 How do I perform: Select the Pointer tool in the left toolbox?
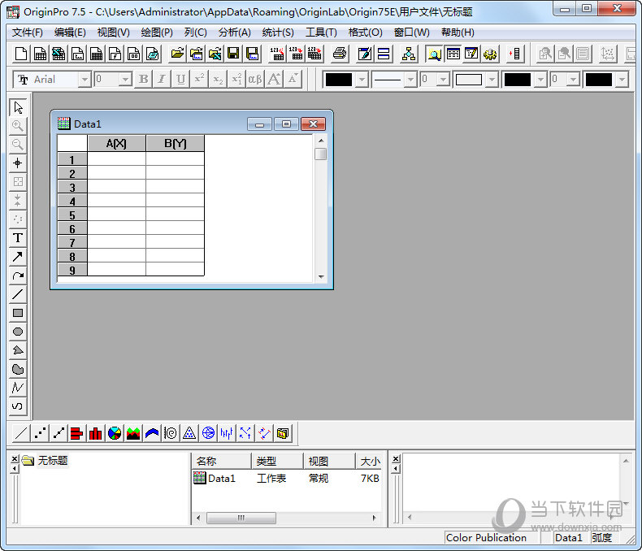[x=18, y=107]
